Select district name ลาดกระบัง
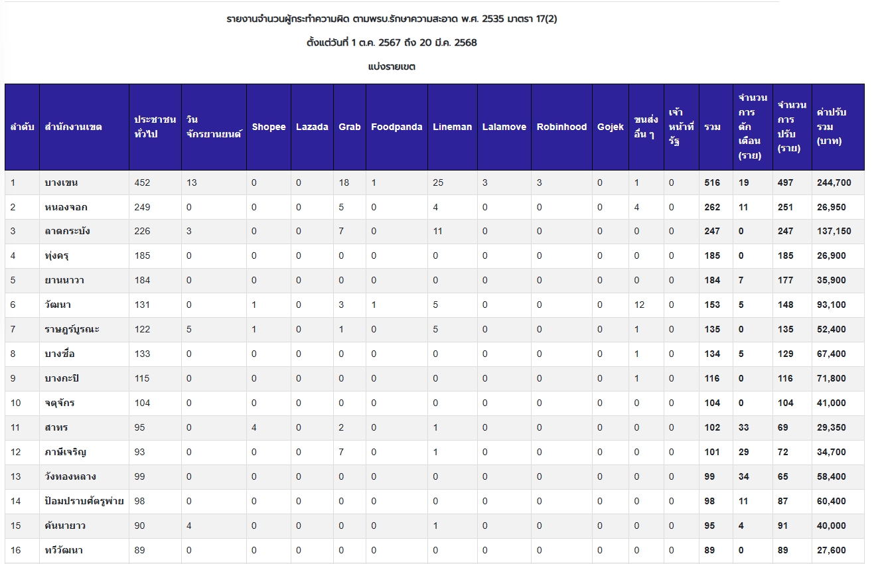The width and height of the screenshot is (880, 564). click(x=67, y=231)
